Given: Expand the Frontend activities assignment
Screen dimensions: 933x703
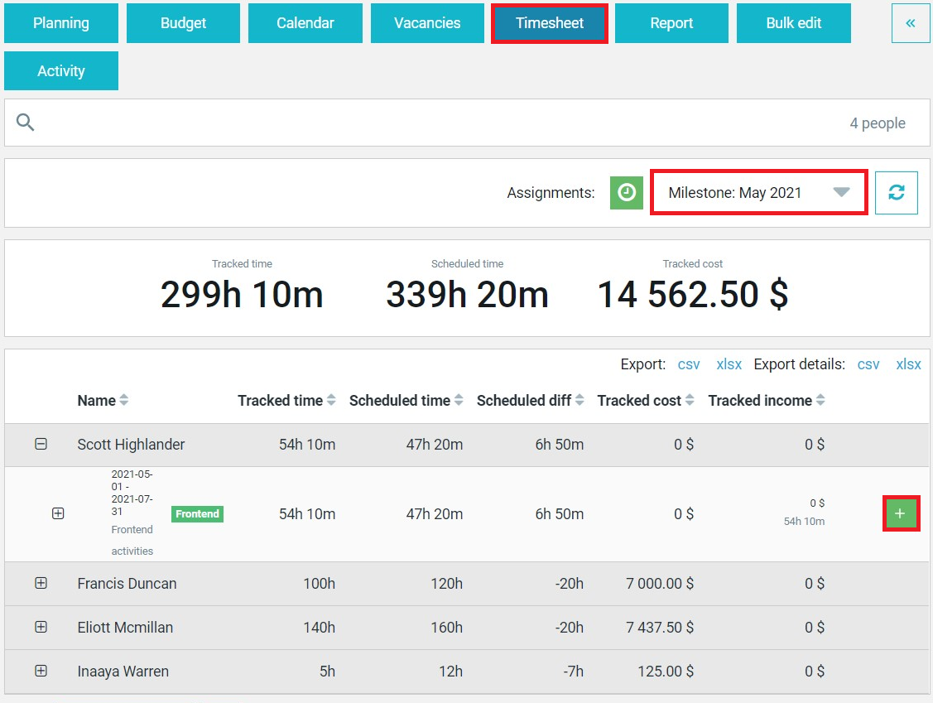Looking at the screenshot, I should point(58,513).
